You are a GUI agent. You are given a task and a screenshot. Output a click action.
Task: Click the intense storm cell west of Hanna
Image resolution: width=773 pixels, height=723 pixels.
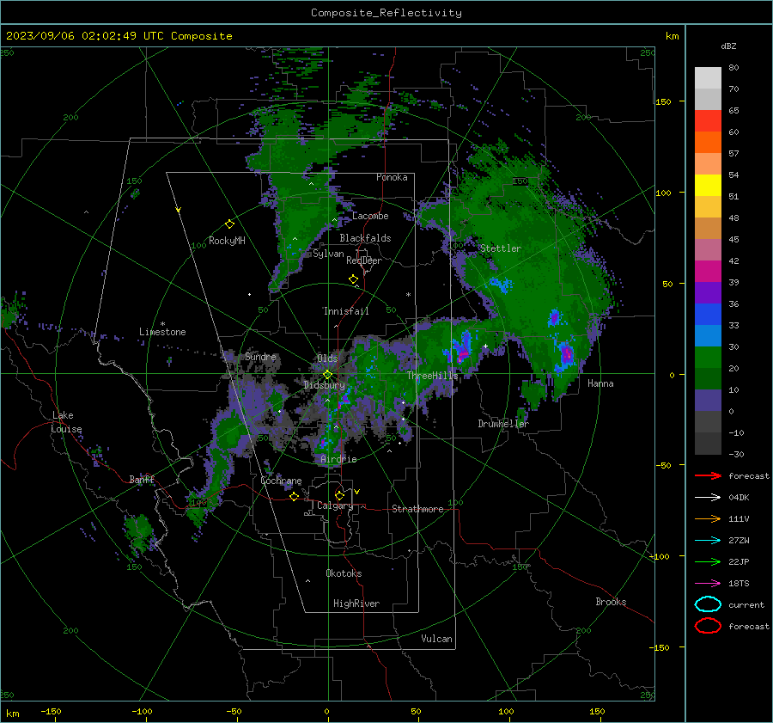pyautogui.click(x=567, y=354)
